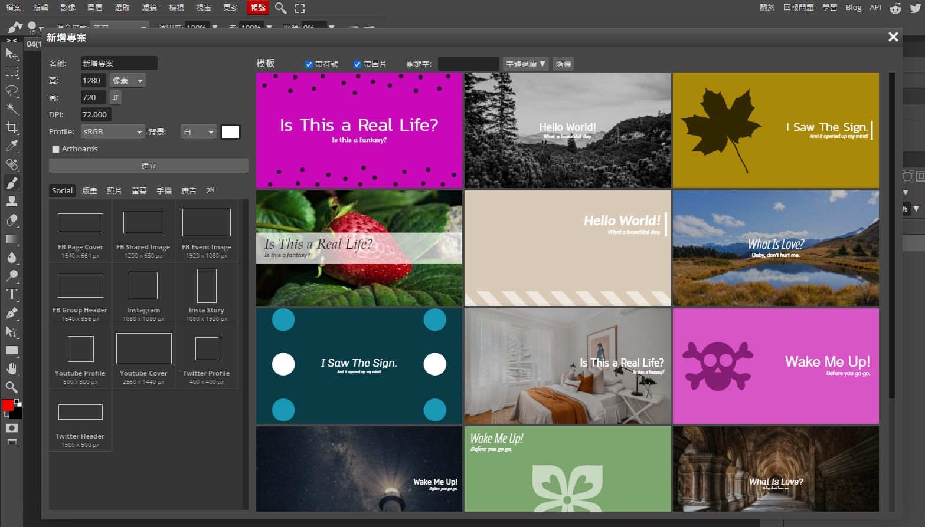Enable the Artboards checkbox
Screen dimensions: 925x527
tap(55, 149)
